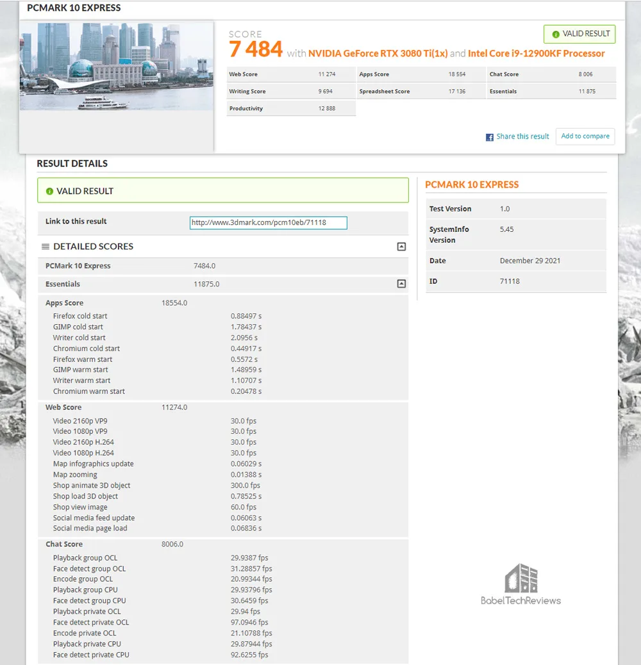Click the Video 1080p VP9 row
This screenshot has height=665, width=641.
223,431
